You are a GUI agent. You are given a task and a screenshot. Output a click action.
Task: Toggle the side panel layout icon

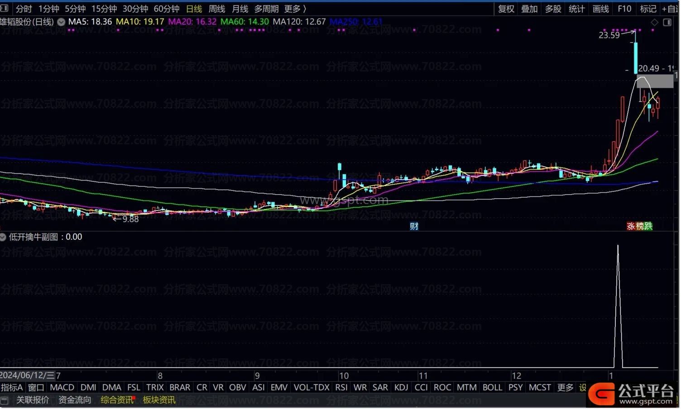(667, 22)
